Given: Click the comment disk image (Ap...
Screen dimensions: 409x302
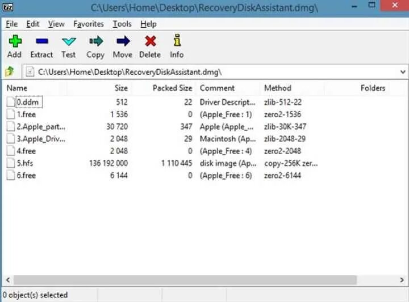Looking at the screenshot, I should click(x=228, y=163).
